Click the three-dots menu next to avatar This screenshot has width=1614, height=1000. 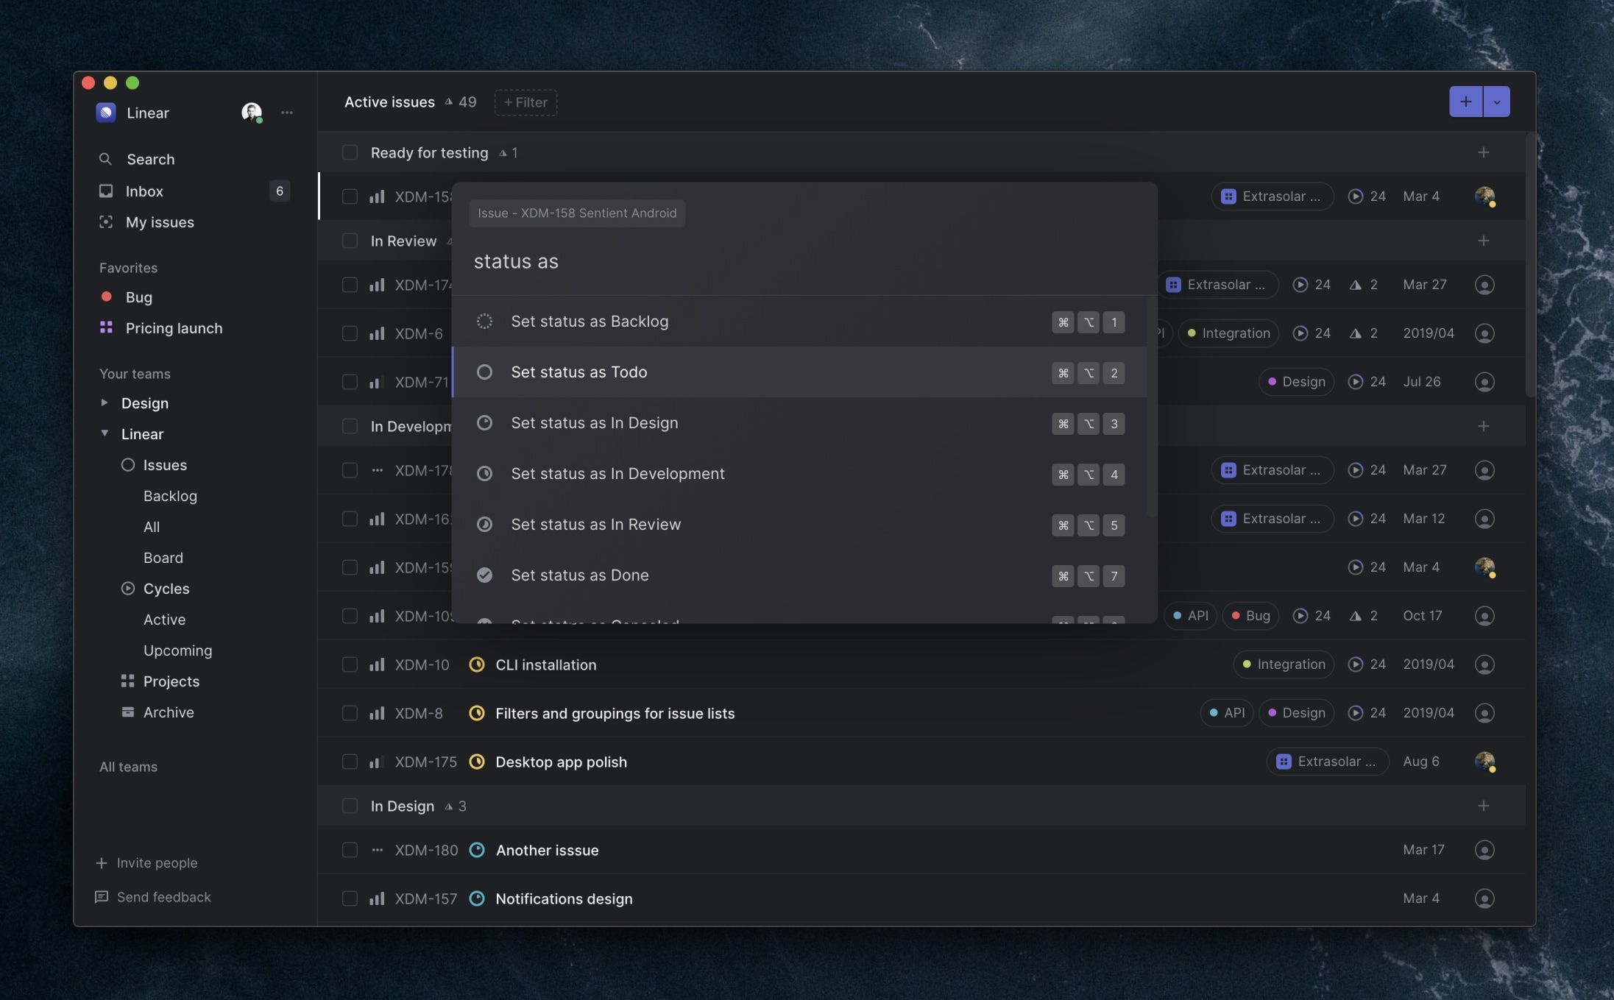click(x=287, y=113)
